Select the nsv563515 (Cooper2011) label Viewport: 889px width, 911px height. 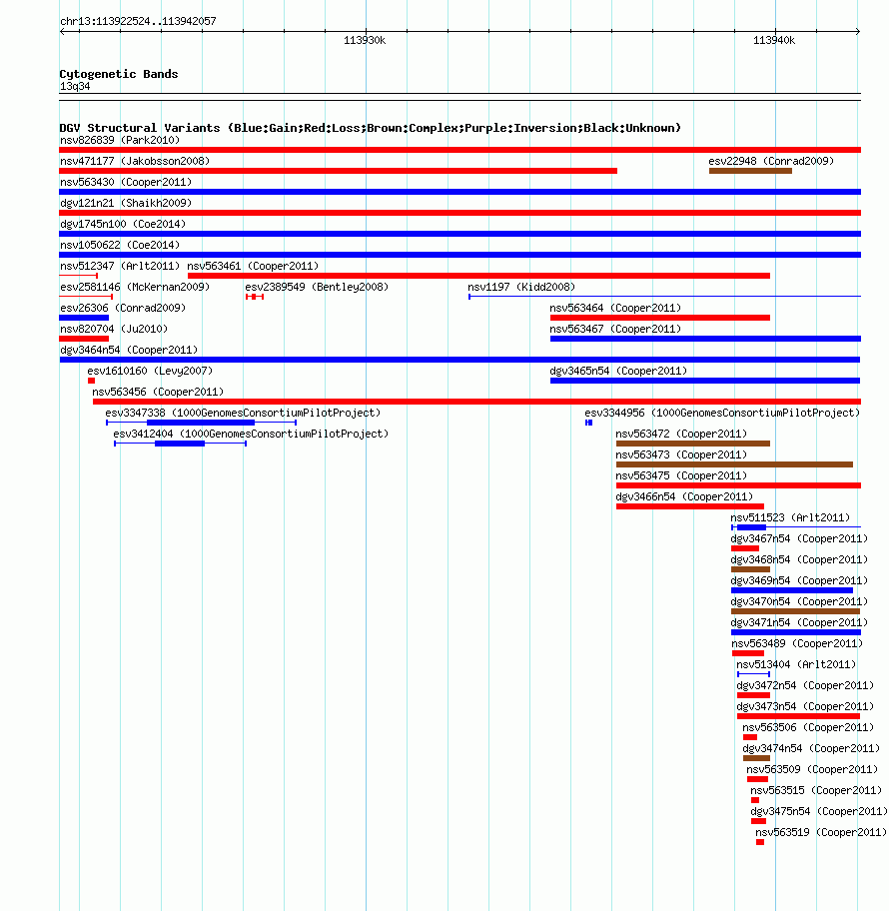(x=816, y=790)
